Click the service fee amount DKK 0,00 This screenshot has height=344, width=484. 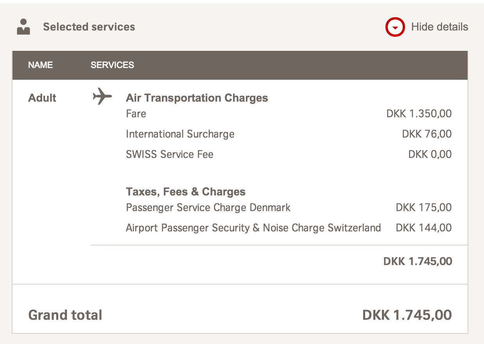pos(430,154)
